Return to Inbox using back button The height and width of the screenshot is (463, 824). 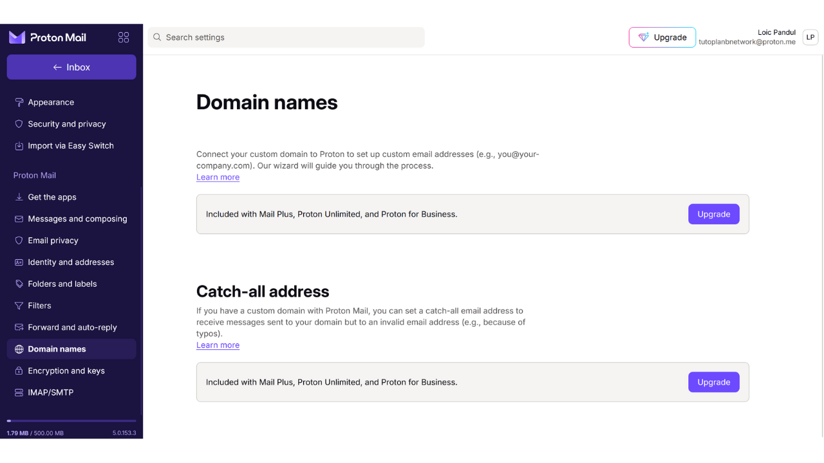pyautogui.click(x=71, y=67)
